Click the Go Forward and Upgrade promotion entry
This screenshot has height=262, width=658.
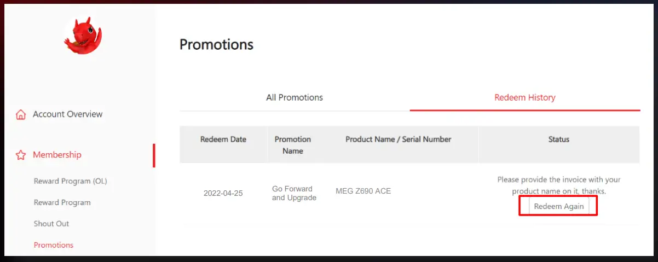click(294, 193)
